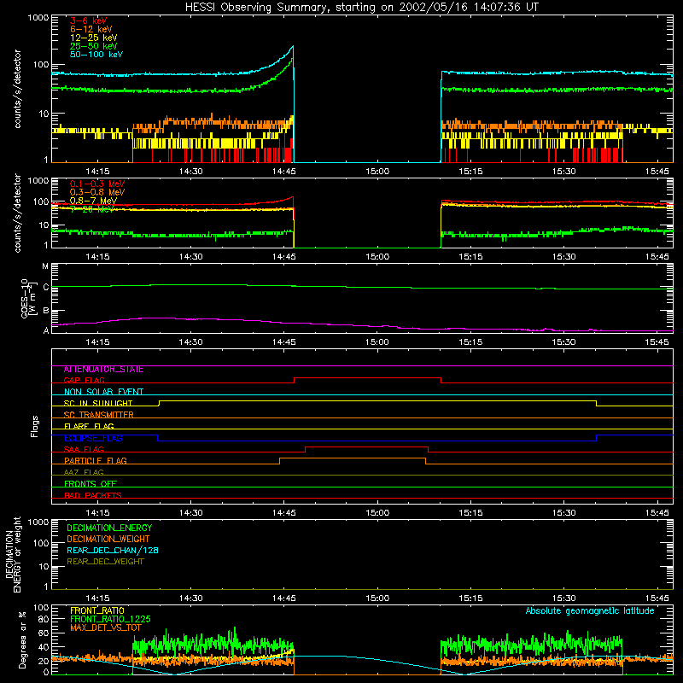The height and width of the screenshot is (683, 683).
Task: Click the 0.3-0.8 MeV legend label
Action: click(97, 192)
